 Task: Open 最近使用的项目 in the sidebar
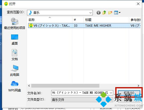pyautogui.click(x=15, y=24)
